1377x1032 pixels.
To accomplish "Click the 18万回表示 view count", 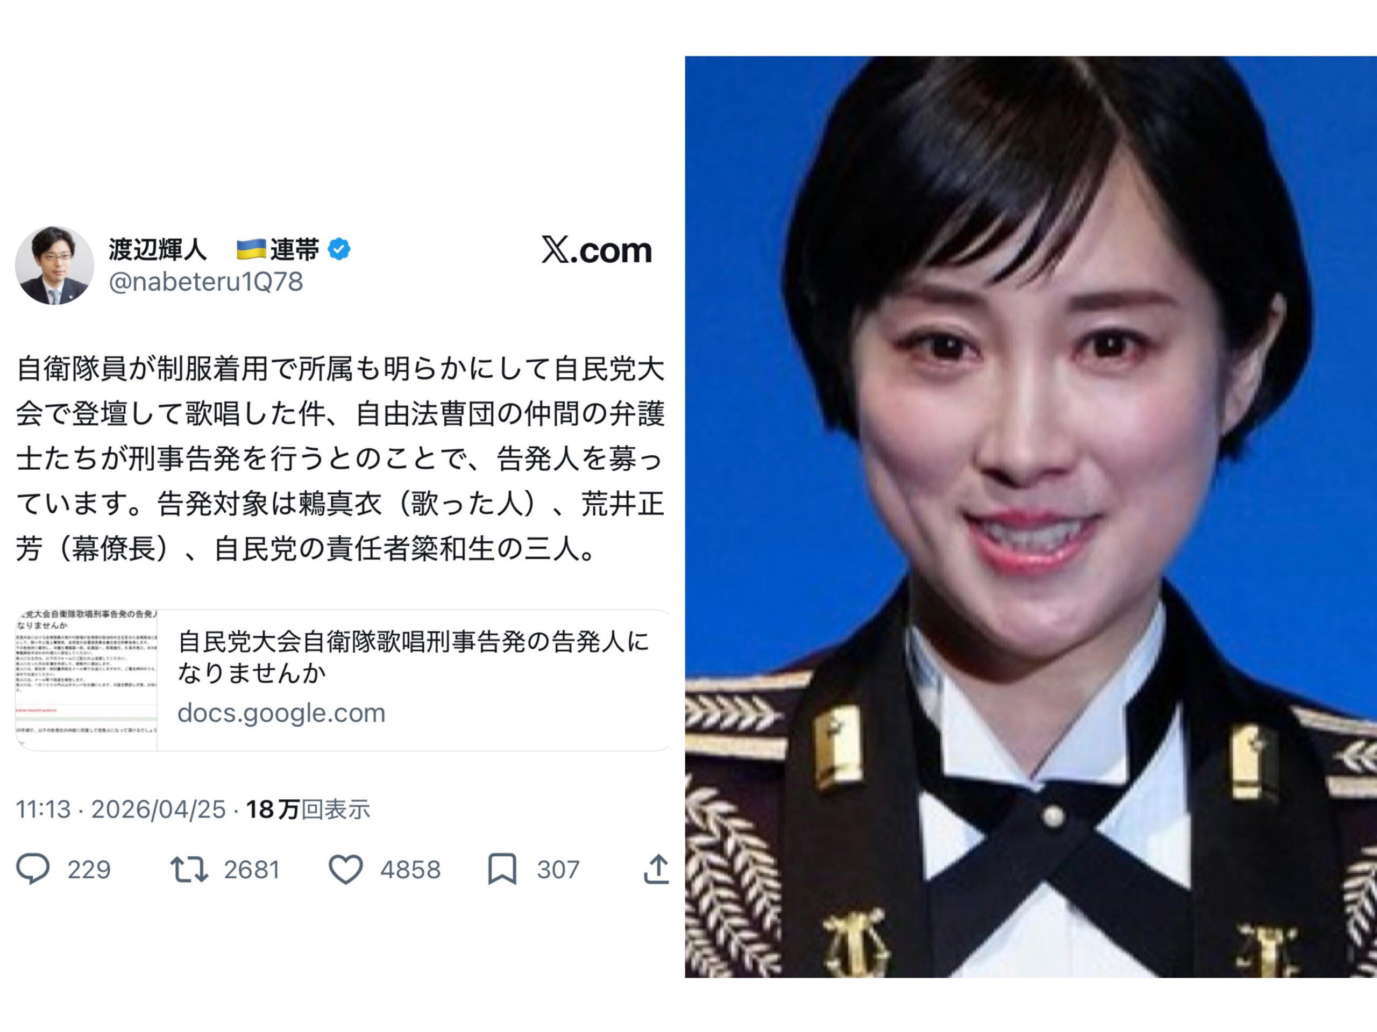I will (308, 809).
